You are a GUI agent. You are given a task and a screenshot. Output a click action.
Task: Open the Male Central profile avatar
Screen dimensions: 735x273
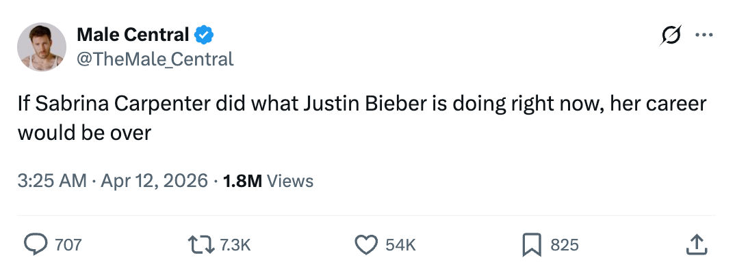pos(42,47)
